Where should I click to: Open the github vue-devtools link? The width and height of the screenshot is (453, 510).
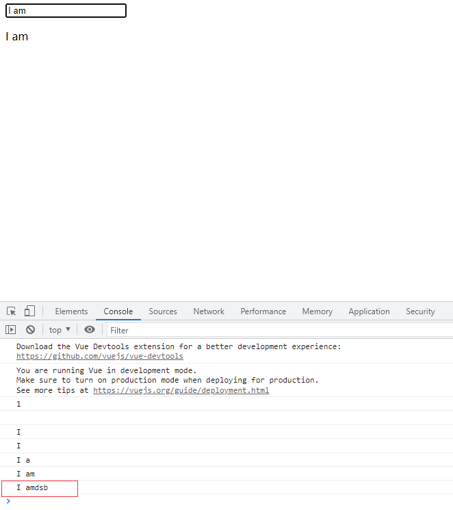[x=100, y=356]
